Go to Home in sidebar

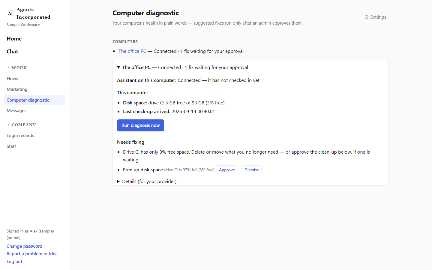(x=14, y=39)
